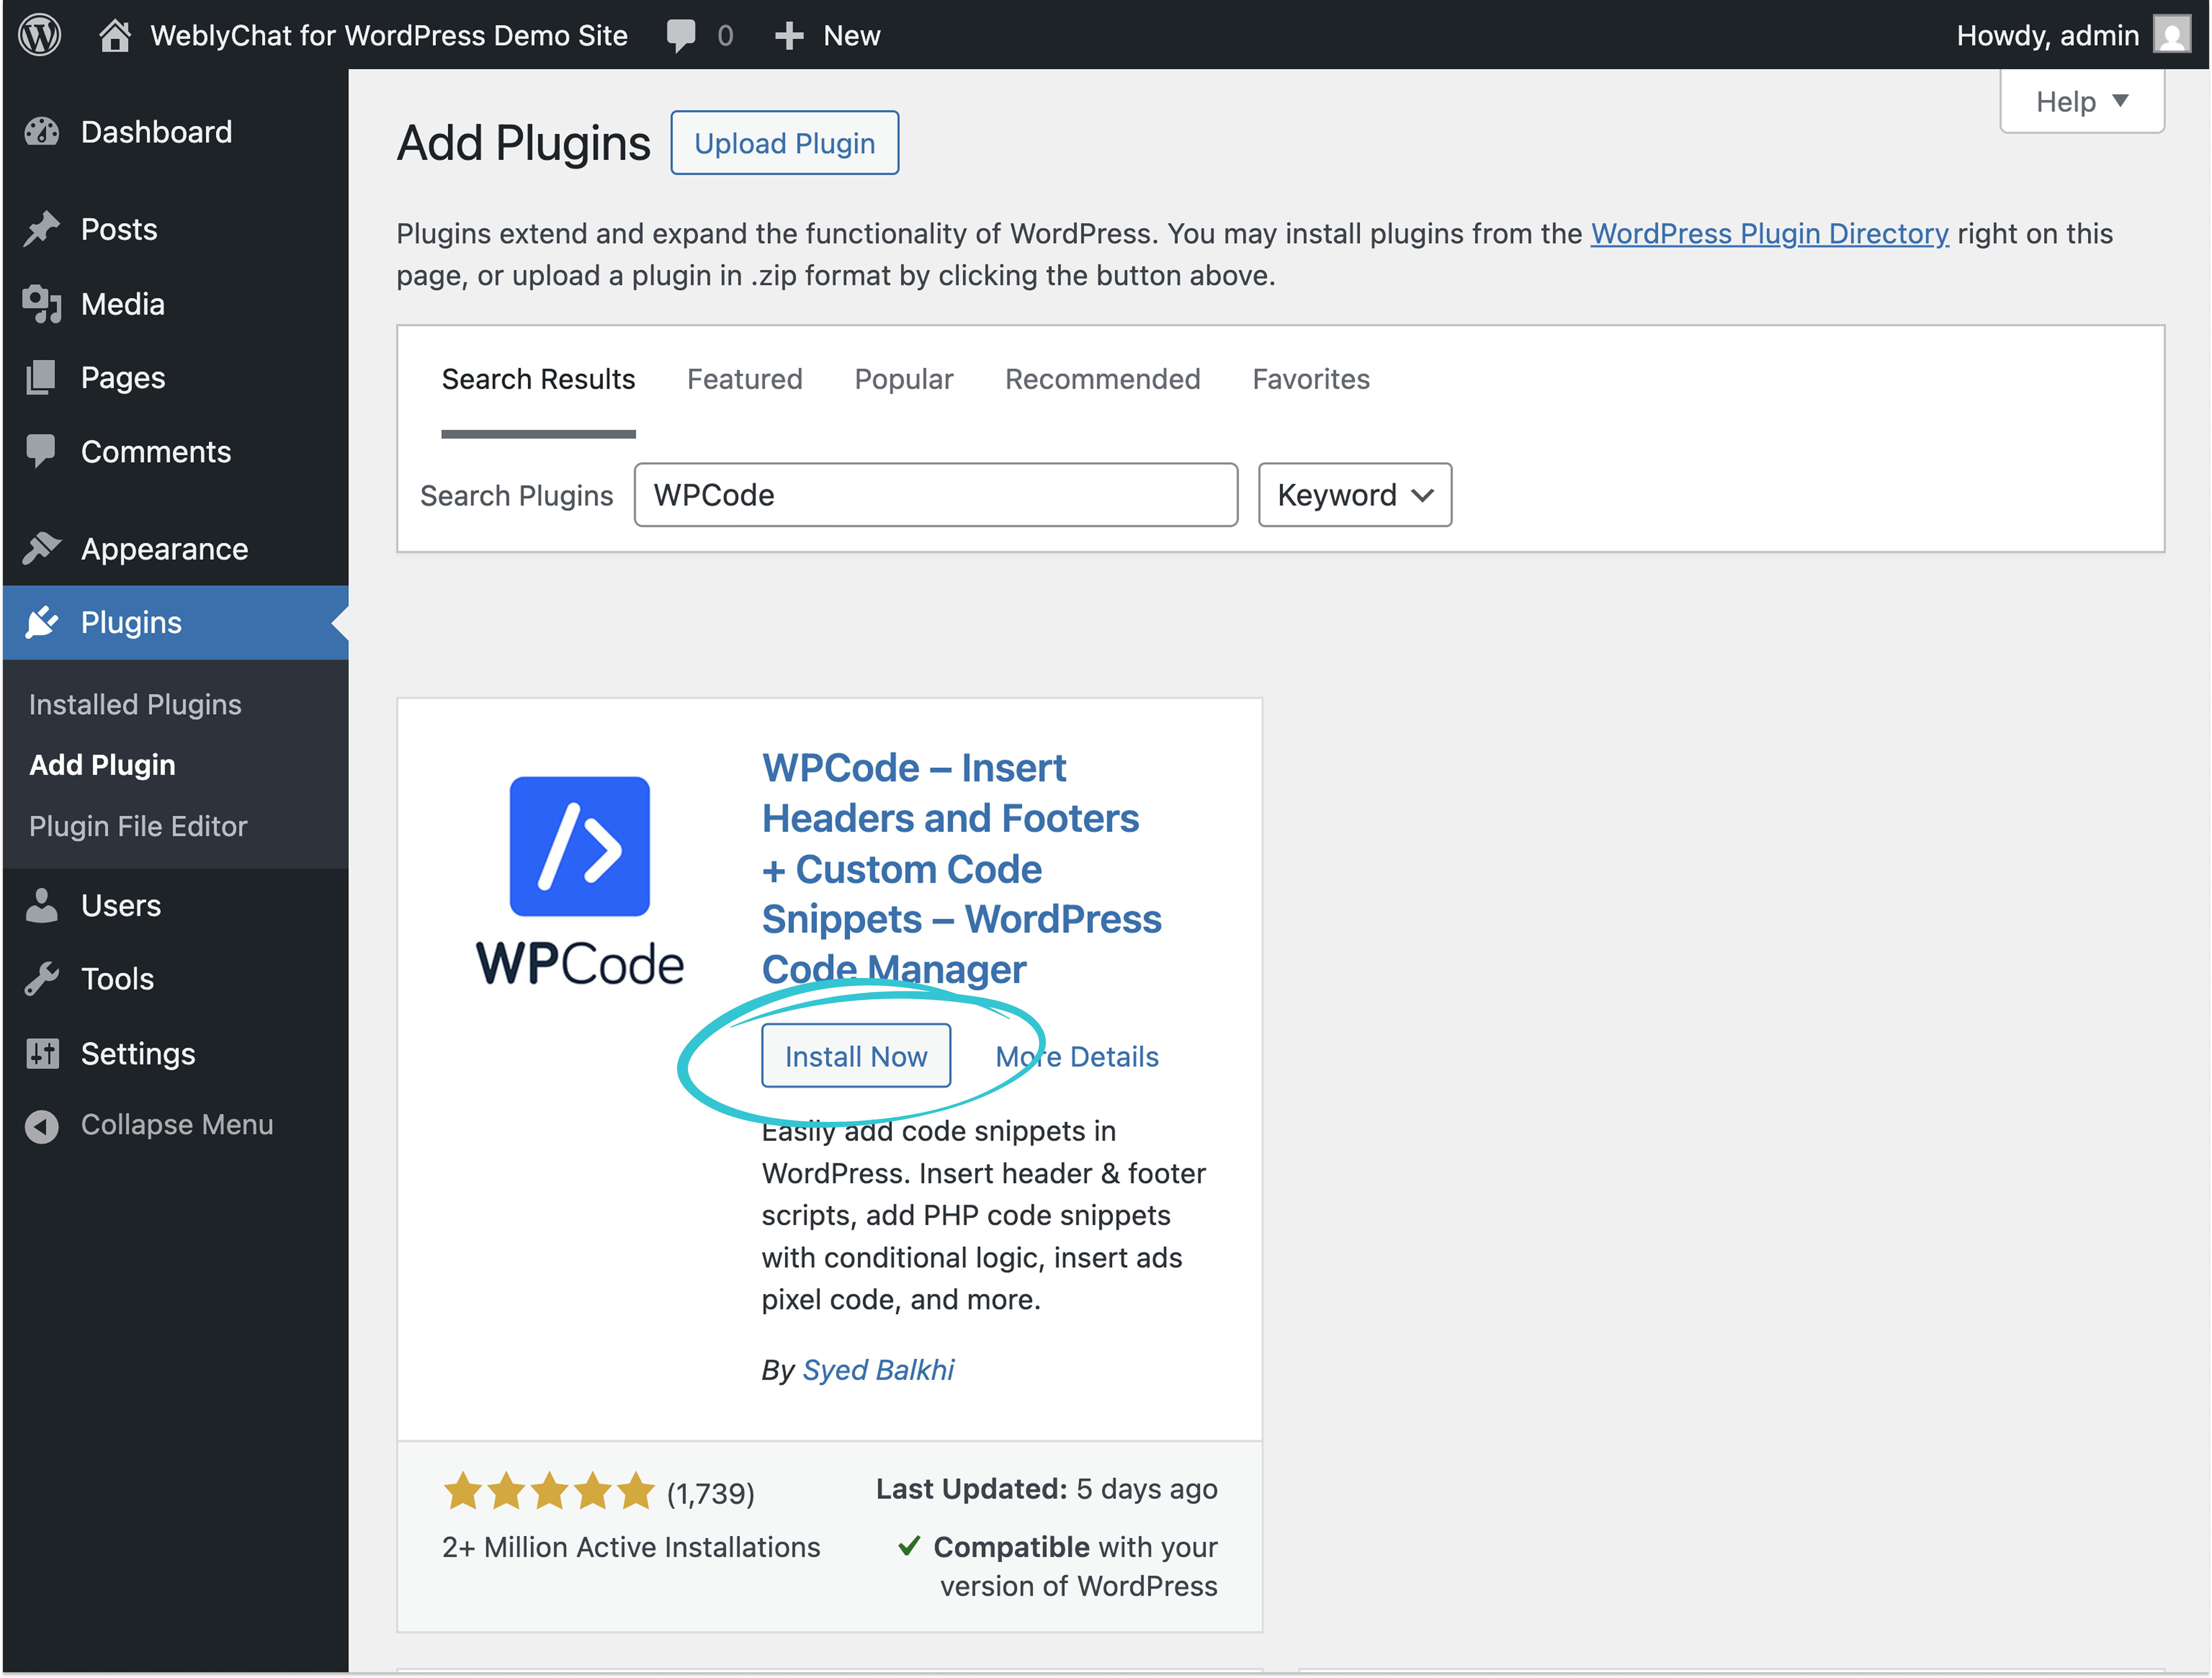Switch to the Featured plugins tab
This screenshot has height=1678, width=2212.
[x=744, y=379]
